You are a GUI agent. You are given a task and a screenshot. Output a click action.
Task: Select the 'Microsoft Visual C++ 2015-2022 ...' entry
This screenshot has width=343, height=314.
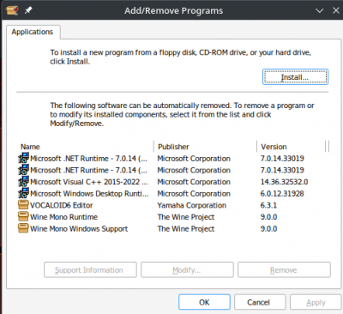pos(89,182)
